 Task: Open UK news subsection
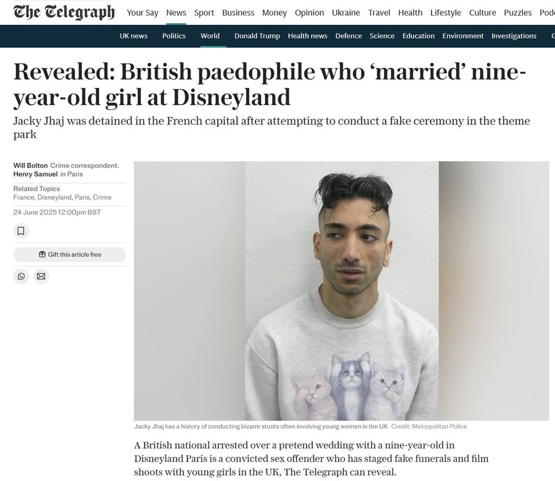pyautogui.click(x=133, y=36)
